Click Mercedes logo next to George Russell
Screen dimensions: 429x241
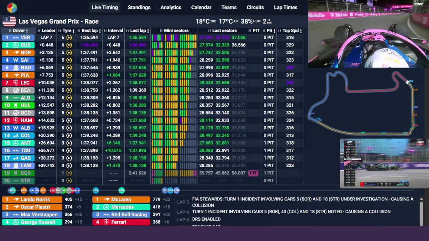click(16, 222)
